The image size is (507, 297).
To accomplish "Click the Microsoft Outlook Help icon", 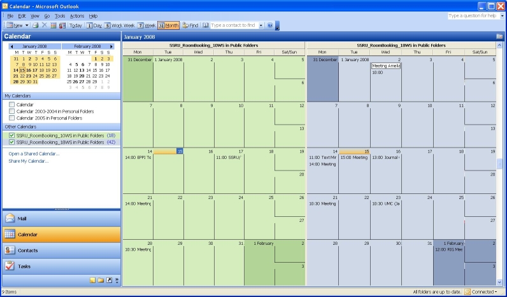I will pyautogui.click(x=270, y=25).
